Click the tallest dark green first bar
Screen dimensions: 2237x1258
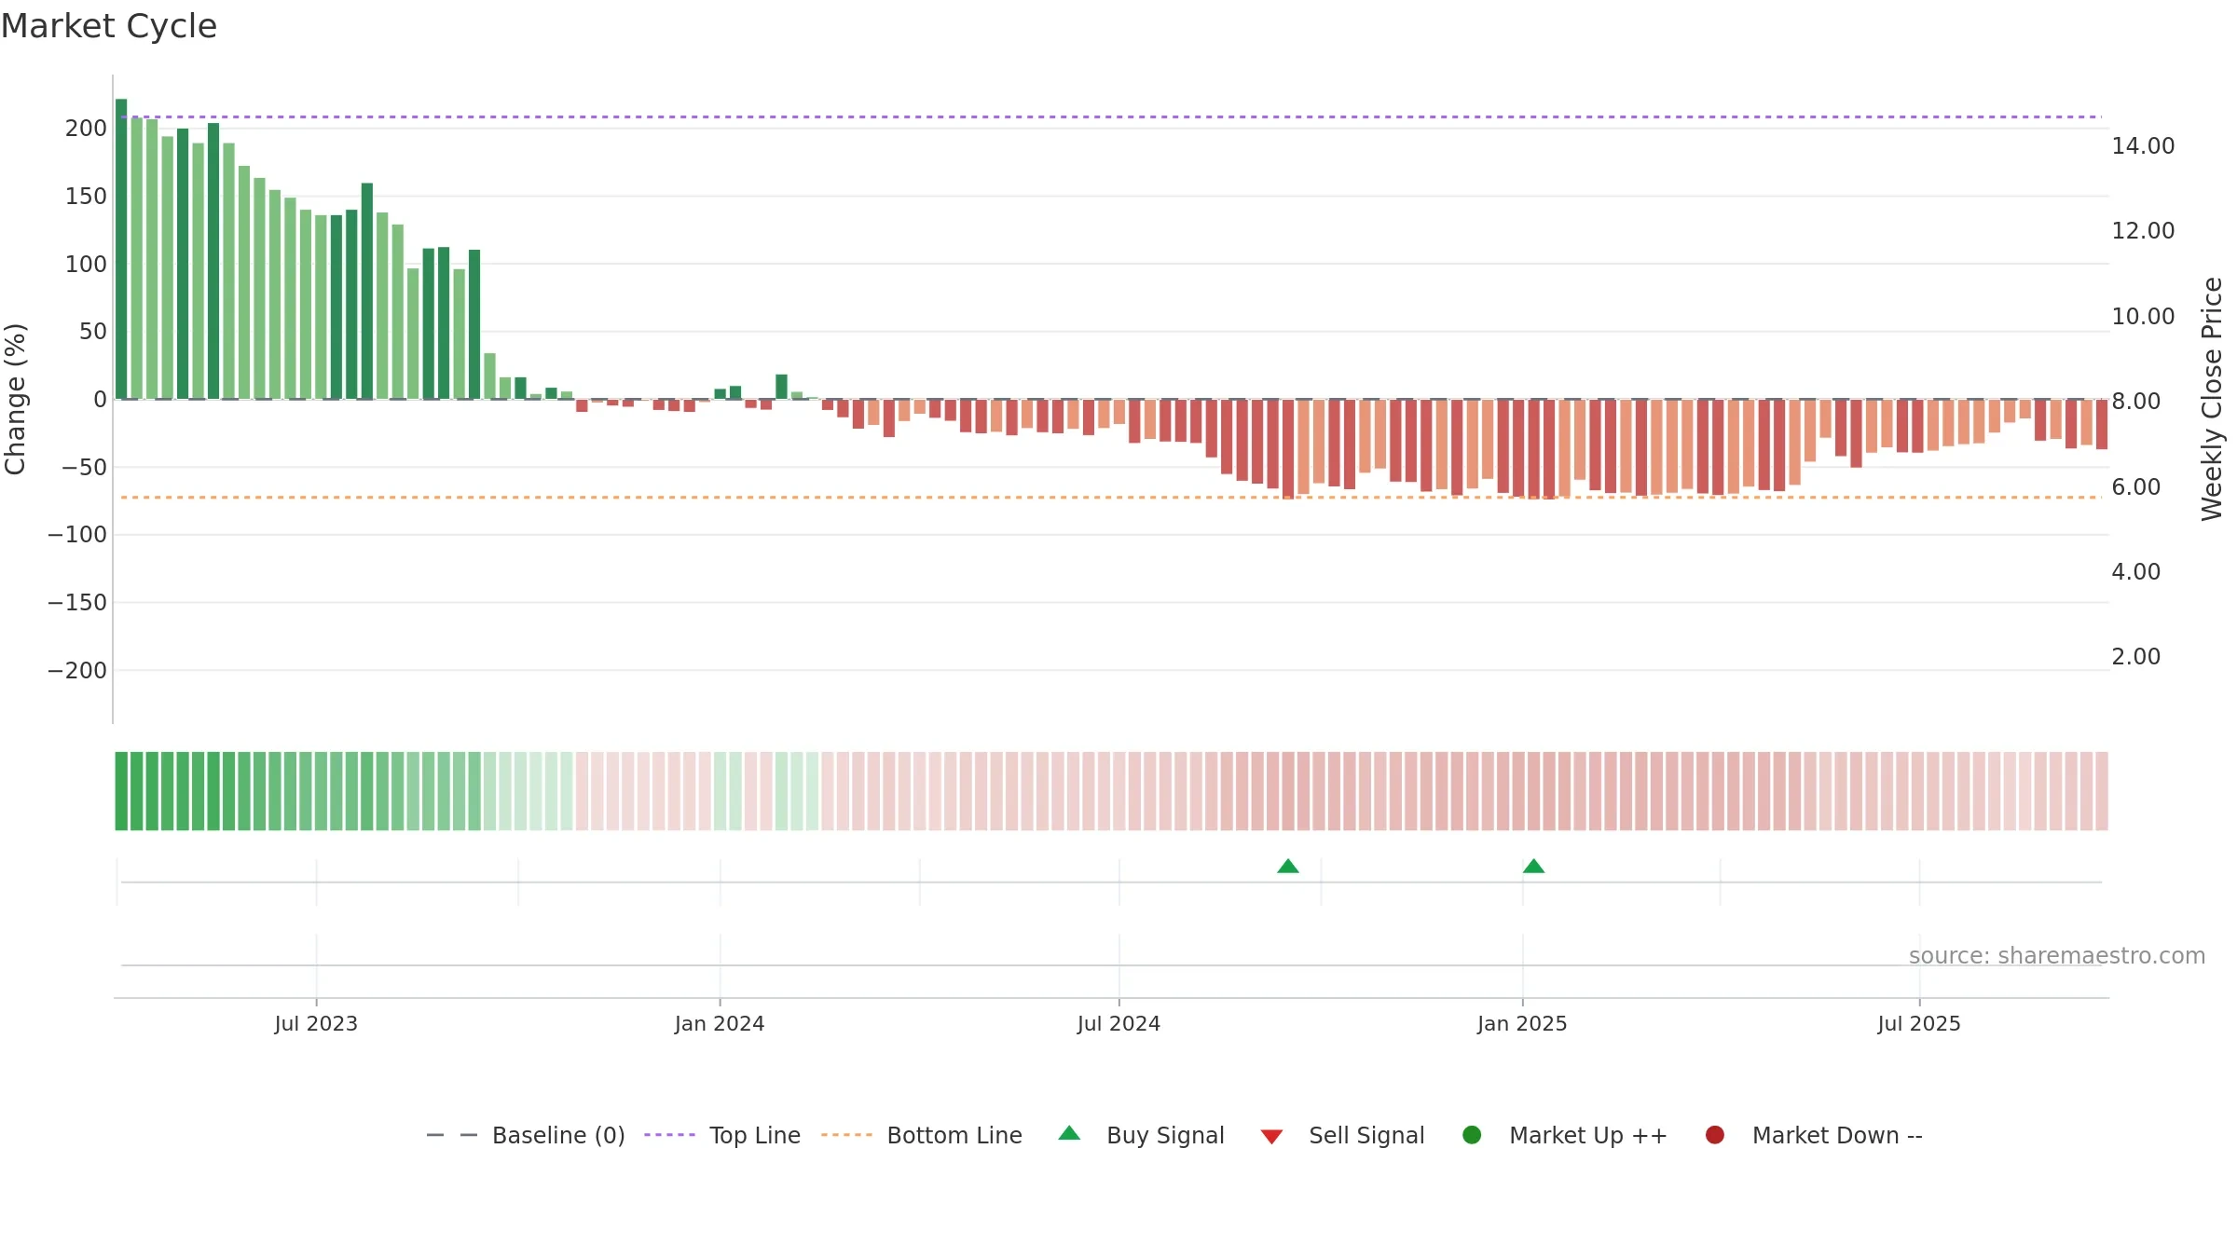[121, 249]
